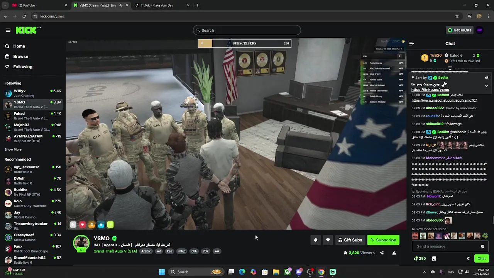494x278 pixels.
Task: Open AYMNALSATAM channel in sidebar
Action: coord(33,138)
